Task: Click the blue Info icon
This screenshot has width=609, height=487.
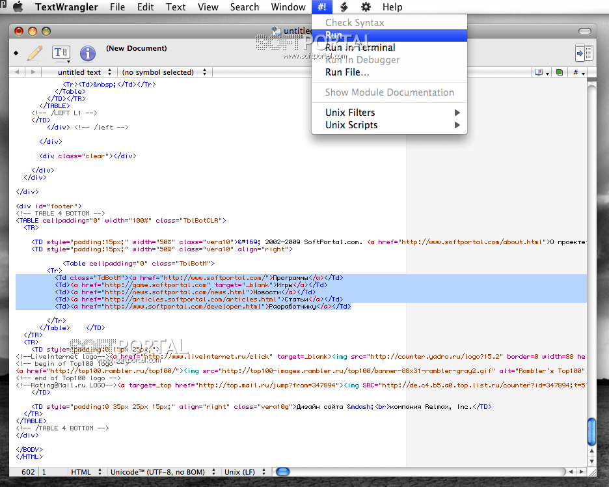Action: point(87,53)
